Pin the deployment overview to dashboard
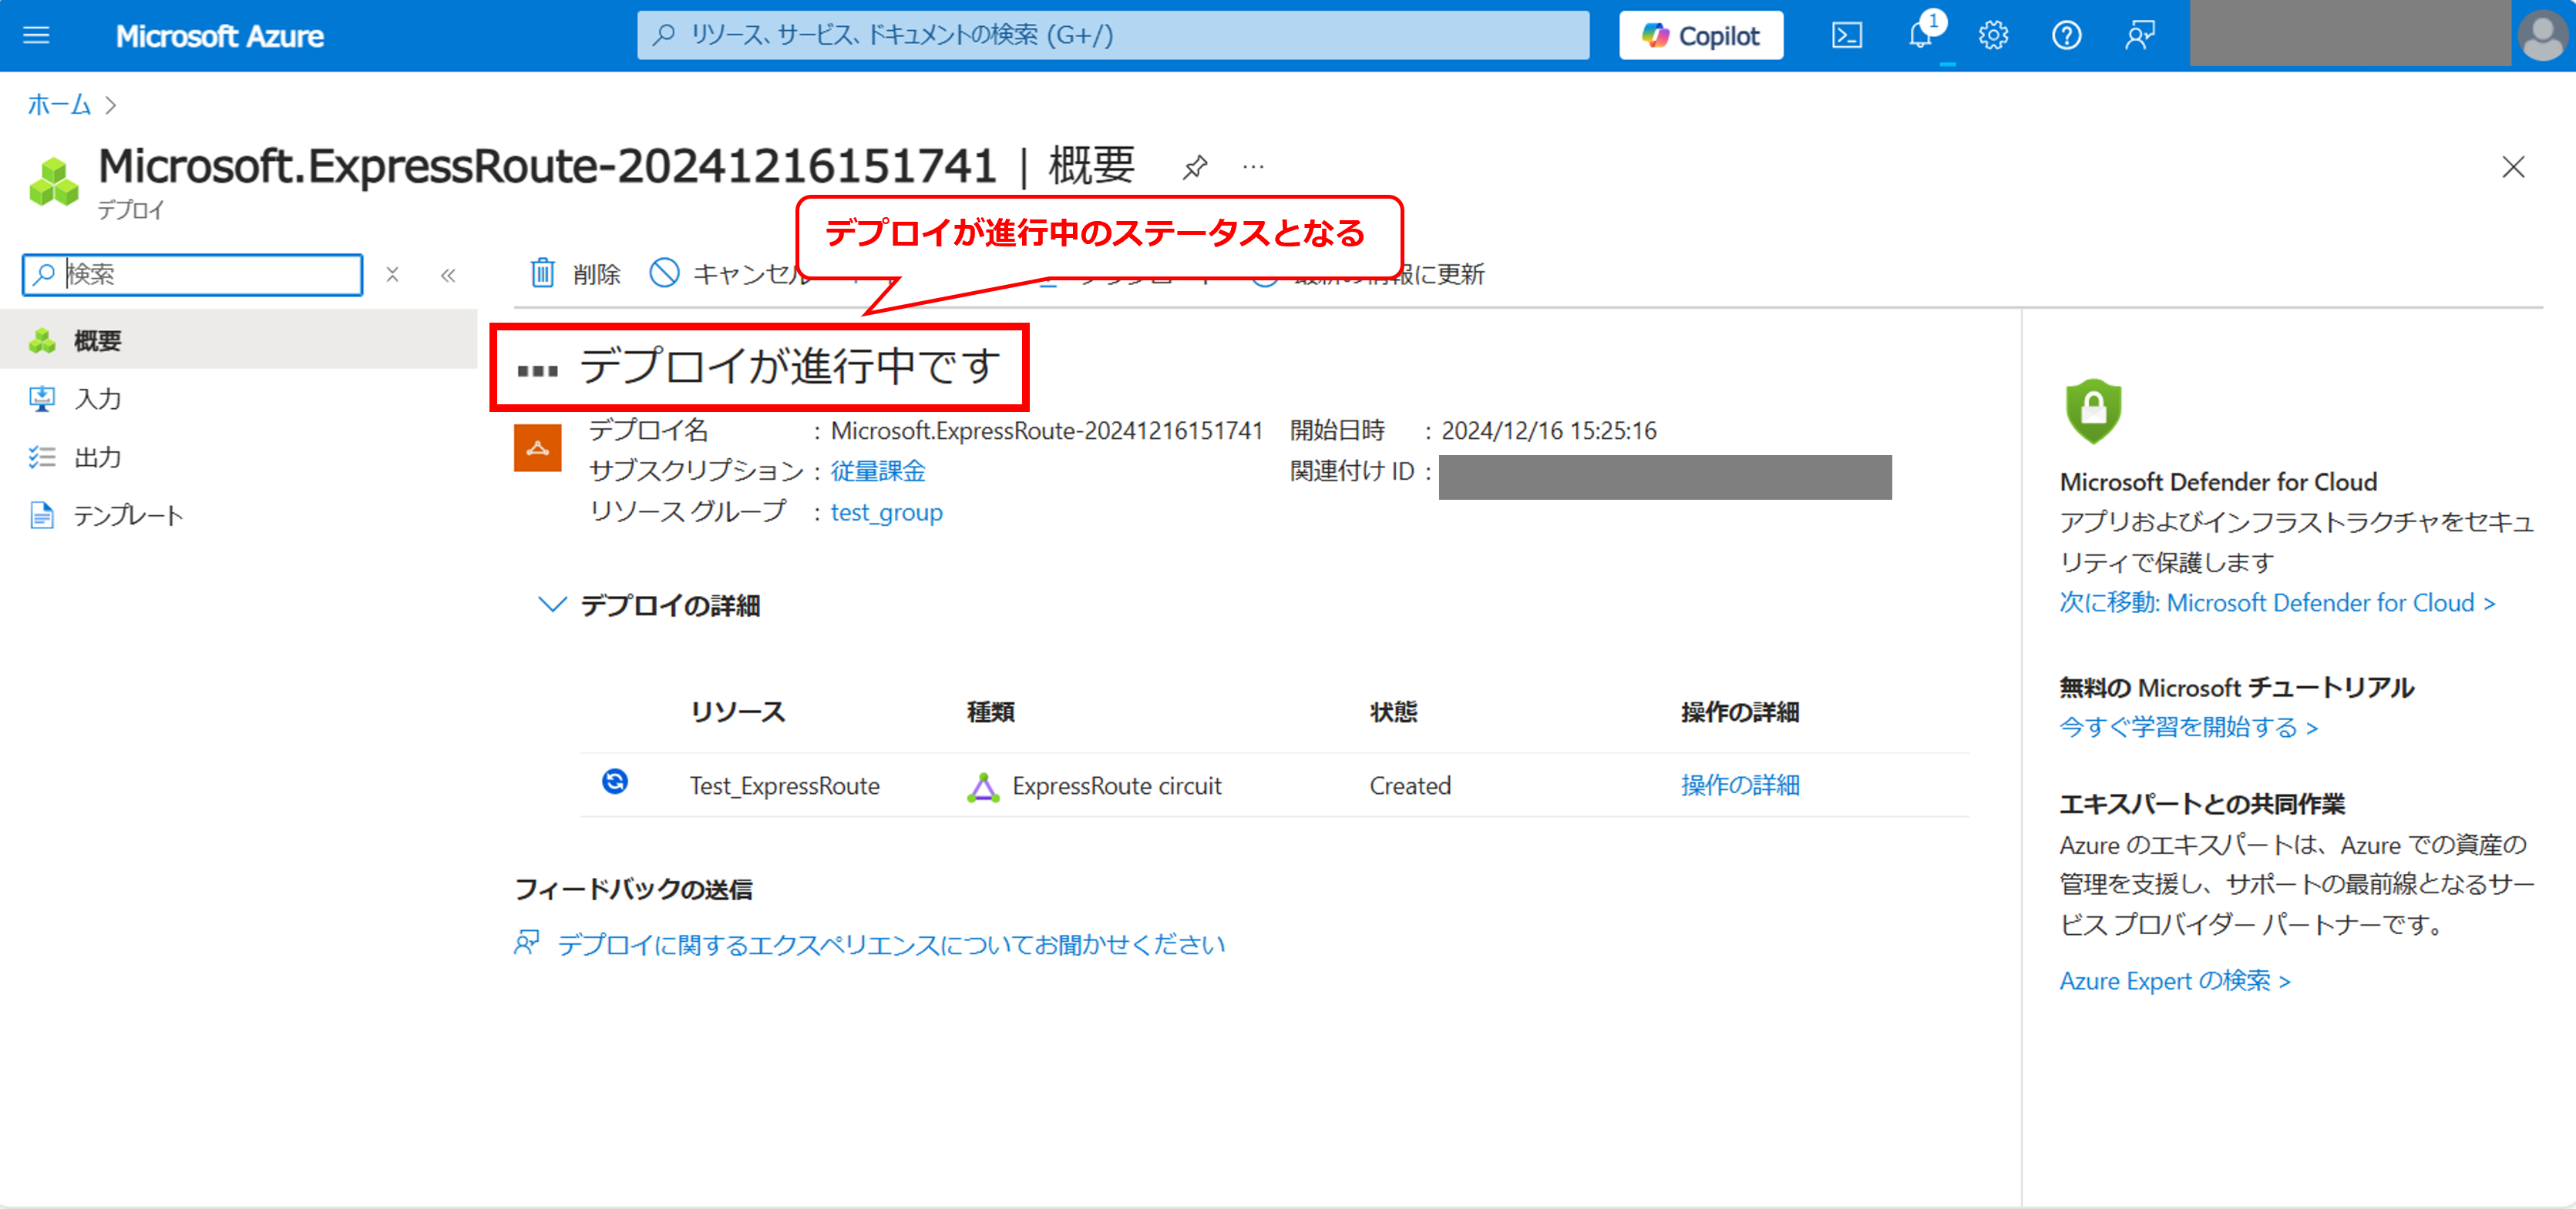 1194,167
